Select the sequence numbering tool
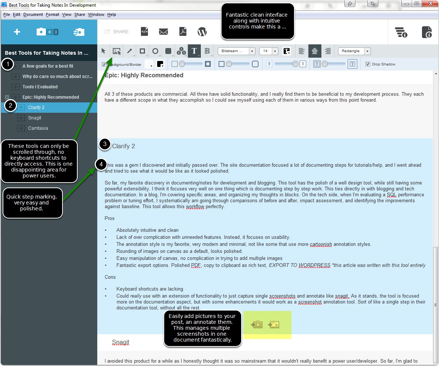 click(x=181, y=51)
